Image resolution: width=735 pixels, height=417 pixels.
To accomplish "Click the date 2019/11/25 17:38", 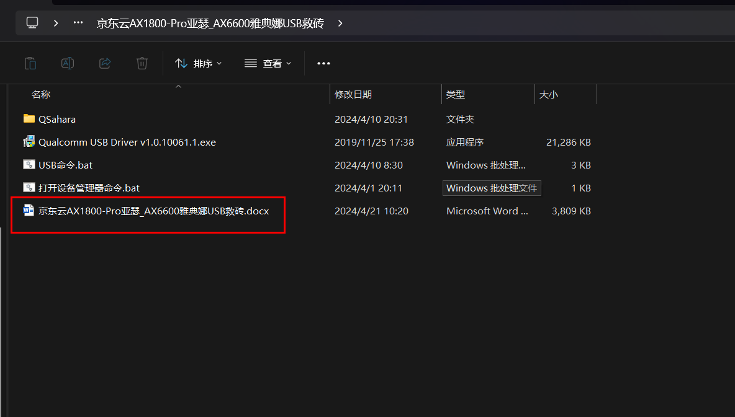I will [x=374, y=143].
